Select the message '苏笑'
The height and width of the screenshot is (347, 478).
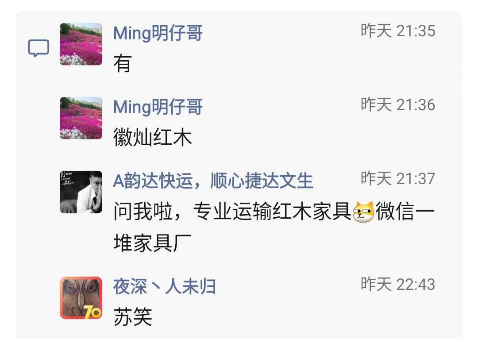point(133,316)
